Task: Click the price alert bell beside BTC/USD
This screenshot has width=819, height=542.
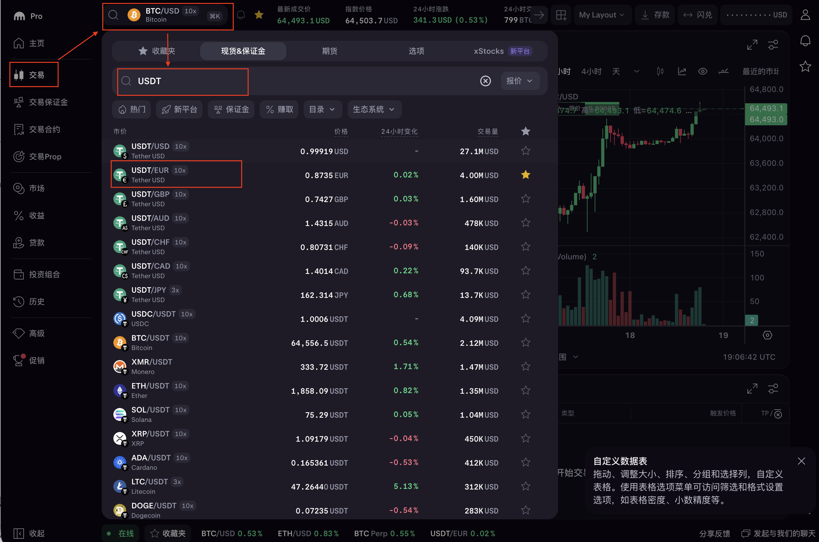Action: (241, 15)
